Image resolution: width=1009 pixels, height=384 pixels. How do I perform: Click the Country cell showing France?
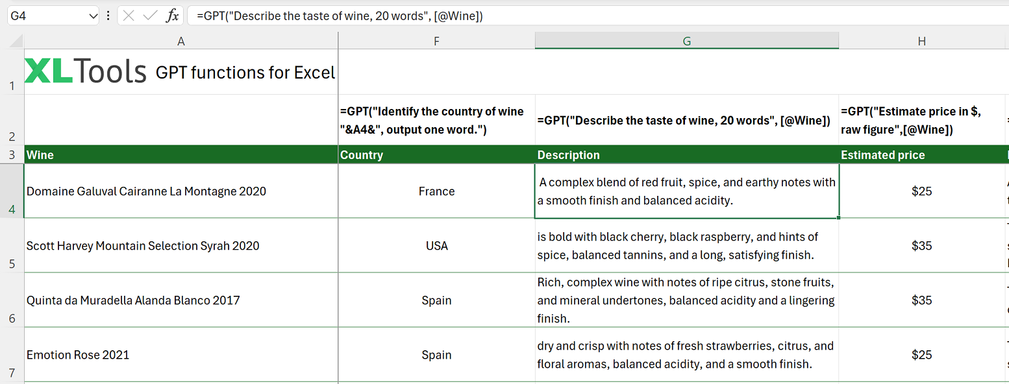436,191
